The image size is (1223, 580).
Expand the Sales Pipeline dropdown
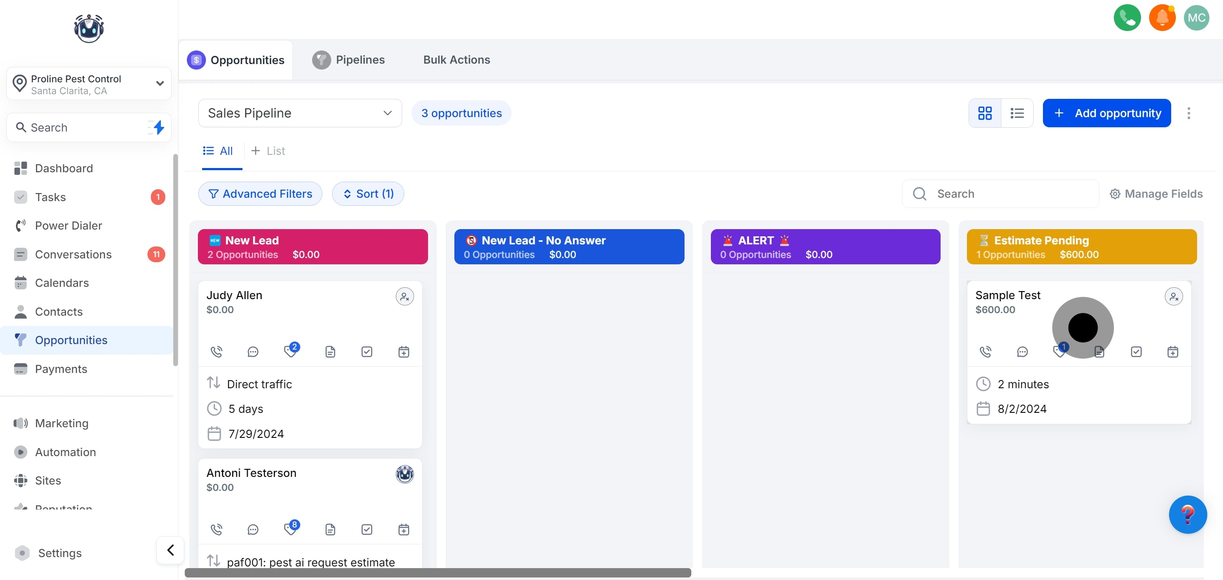coord(299,113)
